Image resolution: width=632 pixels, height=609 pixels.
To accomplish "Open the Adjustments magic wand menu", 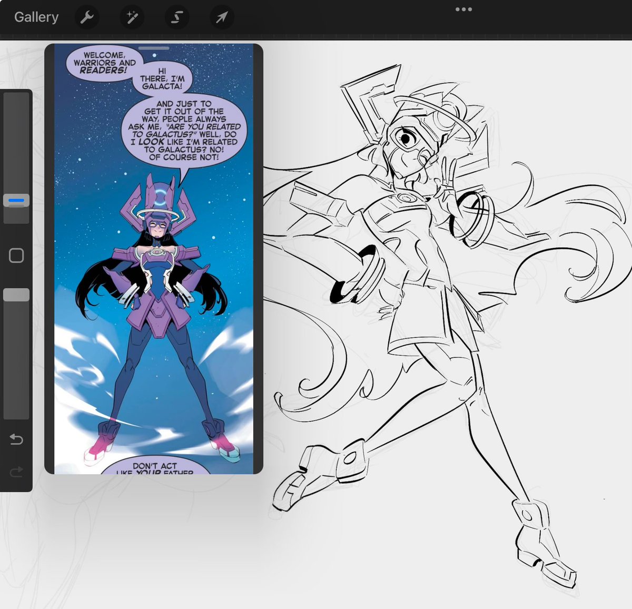I will click(x=132, y=17).
